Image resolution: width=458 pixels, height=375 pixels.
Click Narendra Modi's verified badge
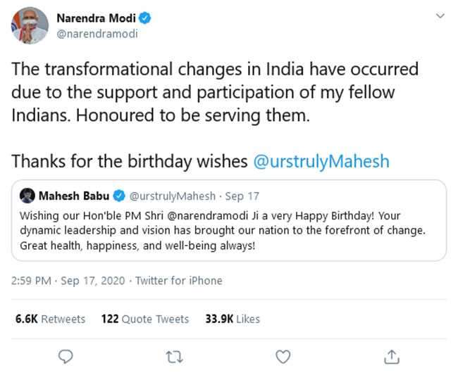(x=146, y=18)
